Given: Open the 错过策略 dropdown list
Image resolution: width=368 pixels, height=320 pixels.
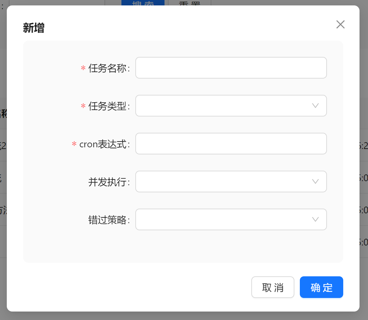Looking at the screenshot, I should point(224,219).
